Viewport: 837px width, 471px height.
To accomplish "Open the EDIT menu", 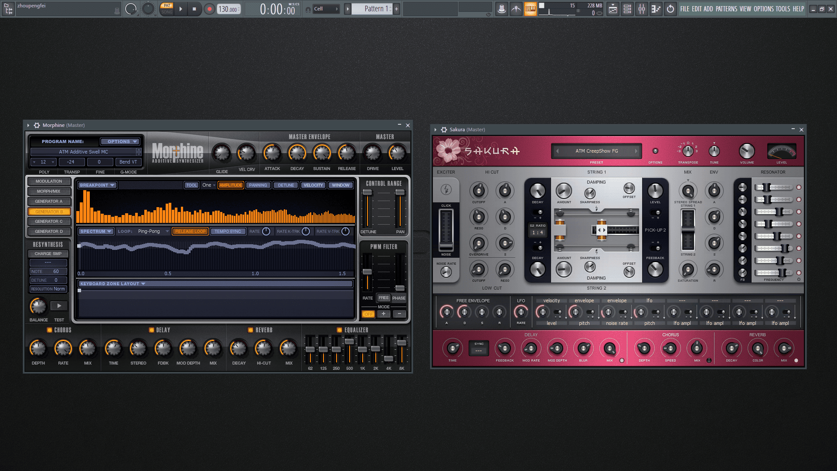I will click(x=697, y=9).
